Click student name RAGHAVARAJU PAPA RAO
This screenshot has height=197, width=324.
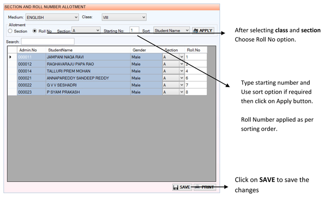(x=88, y=64)
